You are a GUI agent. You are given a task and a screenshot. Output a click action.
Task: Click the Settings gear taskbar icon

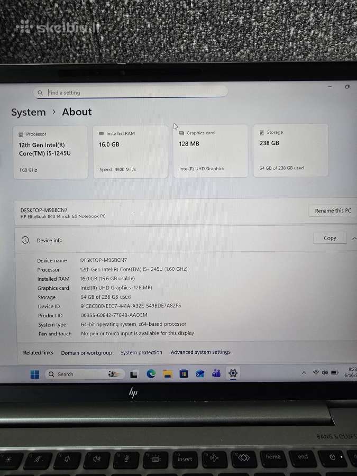(233, 373)
